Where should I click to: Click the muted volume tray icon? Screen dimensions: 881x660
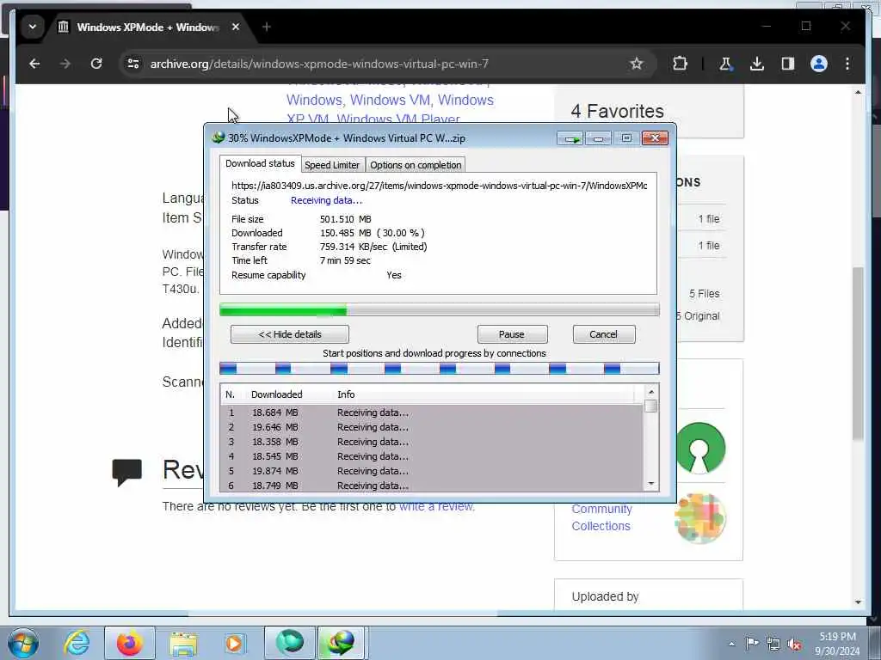click(794, 645)
